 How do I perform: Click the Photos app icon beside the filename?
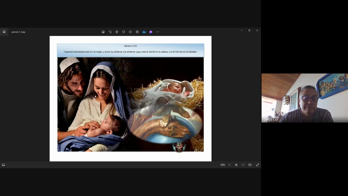(x=4, y=32)
